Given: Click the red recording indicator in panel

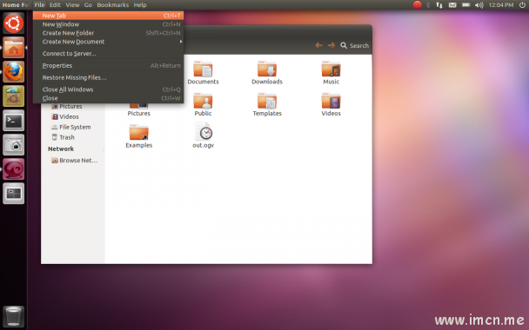Looking at the screenshot, I should 418,4.
